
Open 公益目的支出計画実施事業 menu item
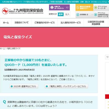[96, 23]
